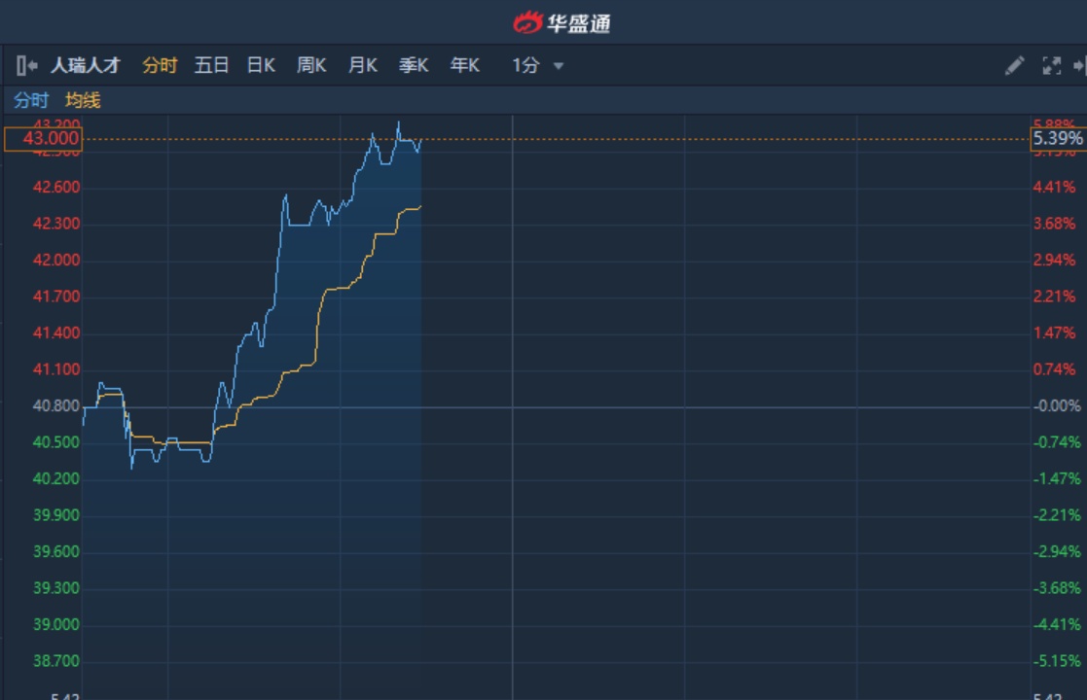The image size is (1087, 700).
Task: Click the 5.39% change percentage label
Action: [1058, 139]
